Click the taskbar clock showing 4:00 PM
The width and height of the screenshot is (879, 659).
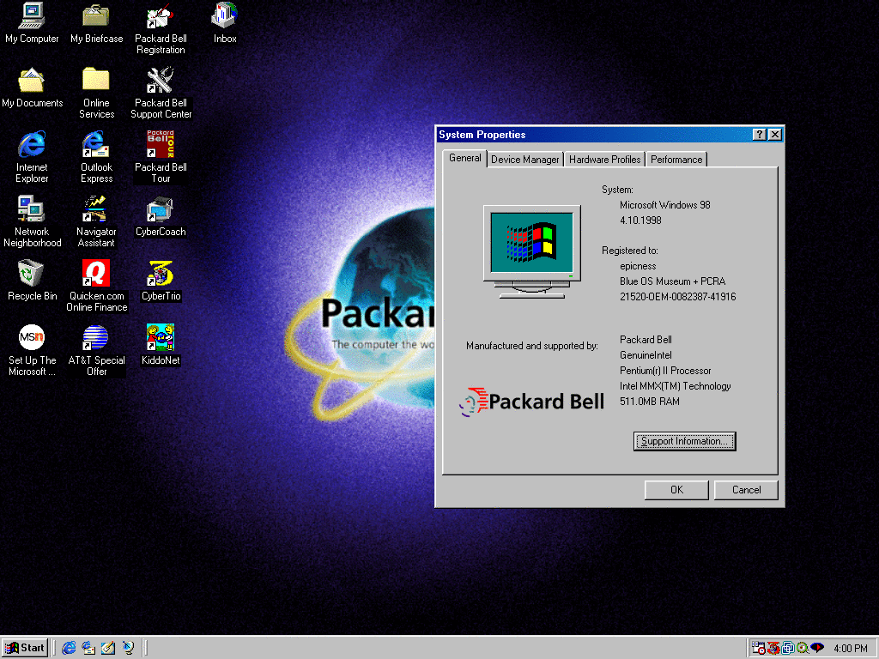[851, 648]
